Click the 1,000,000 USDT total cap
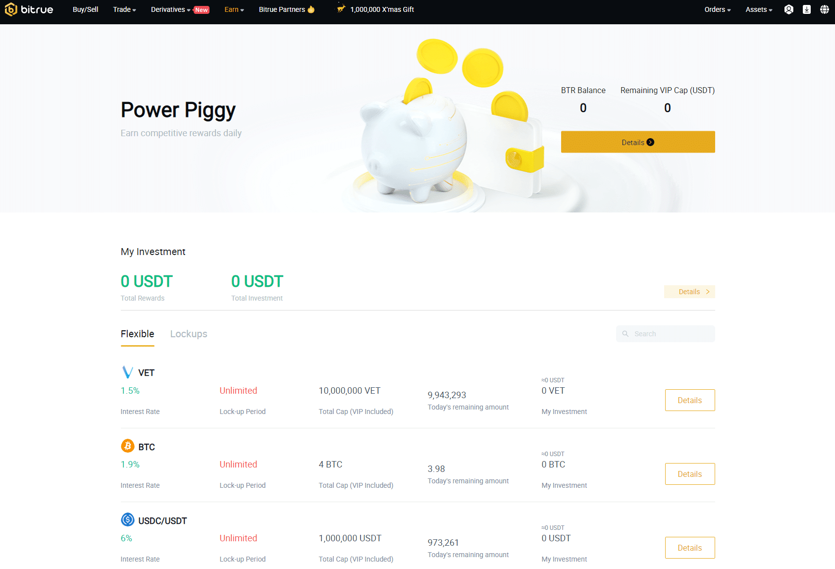Viewport: 835px width, 569px height. point(350,538)
